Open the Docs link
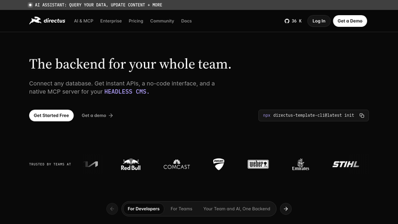The image size is (398, 224). pyautogui.click(x=186, y=21)
